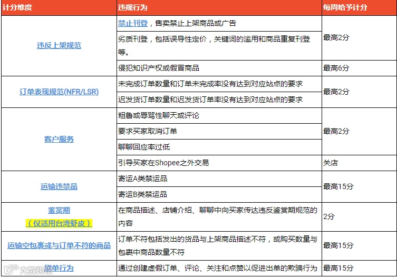Click the 关店 penalty cell
The image size is (397, 278).
(x=359, y=163)
